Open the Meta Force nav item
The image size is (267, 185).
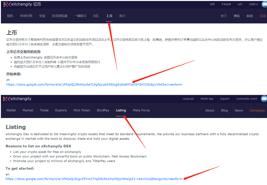[x=141, y=110]
